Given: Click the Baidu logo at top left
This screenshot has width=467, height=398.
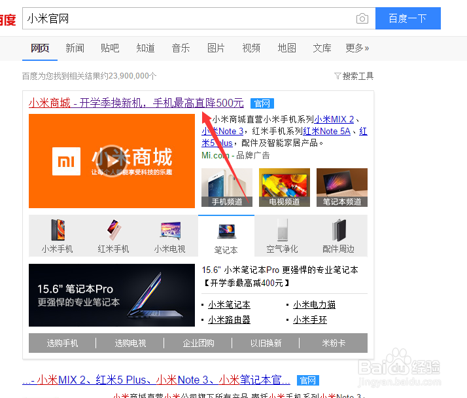Looking at the screenshot, I should click(8, 20).
